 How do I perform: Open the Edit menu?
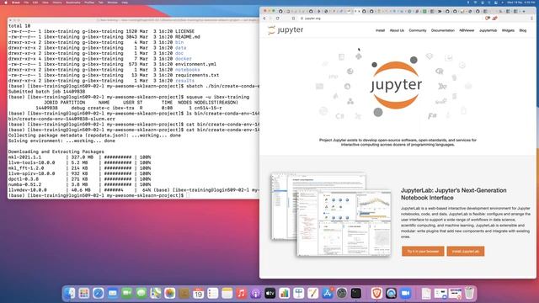(x=35, y=3)
